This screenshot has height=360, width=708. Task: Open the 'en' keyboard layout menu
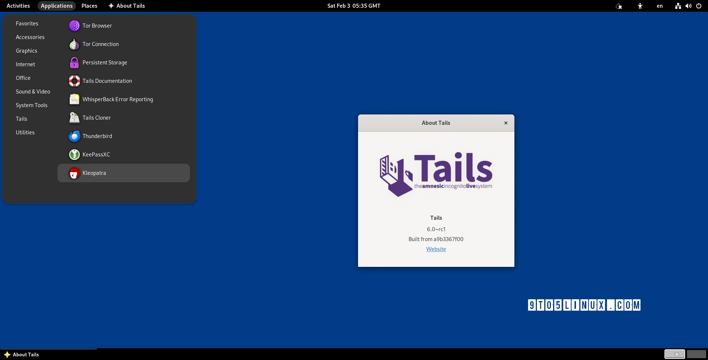[x=660, y=6]
